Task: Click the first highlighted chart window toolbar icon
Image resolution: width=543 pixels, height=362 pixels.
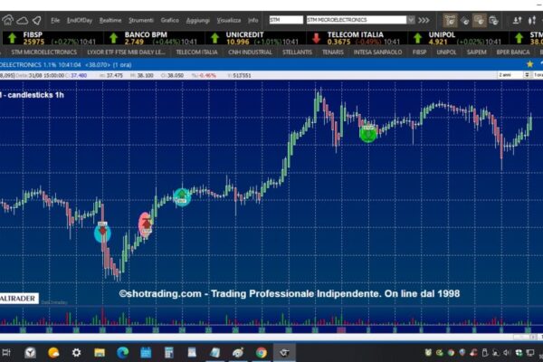Action: click(450, 21)
